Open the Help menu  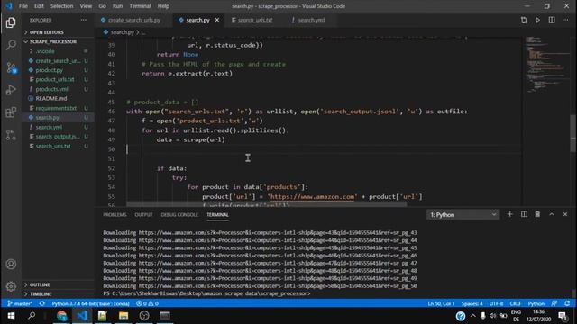pyautogui.click(x=163, y=6)
